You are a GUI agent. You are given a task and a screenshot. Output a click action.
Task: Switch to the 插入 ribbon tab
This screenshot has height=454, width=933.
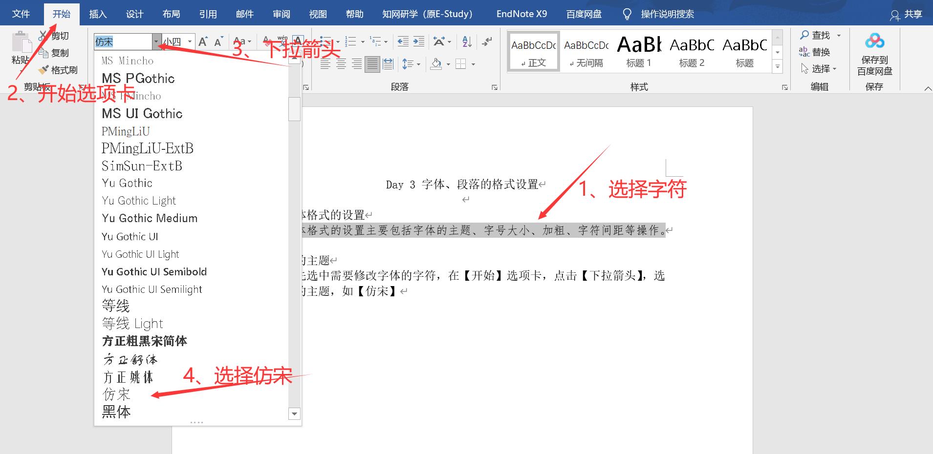tap(98, 13)
